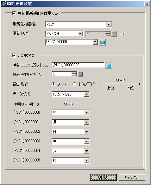Screen dimensions: 151x185
Task: Open the 秒 dropdown for D0000005
Action: (x=87, y=160)
